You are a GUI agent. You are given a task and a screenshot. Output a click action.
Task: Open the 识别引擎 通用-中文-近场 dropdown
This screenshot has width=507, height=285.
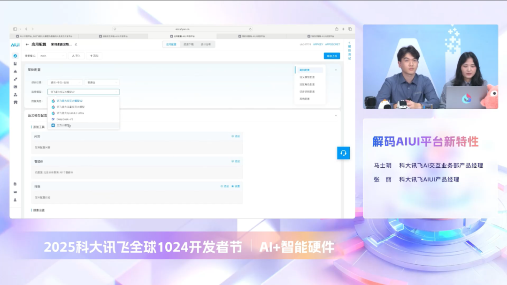click(65, 82)
